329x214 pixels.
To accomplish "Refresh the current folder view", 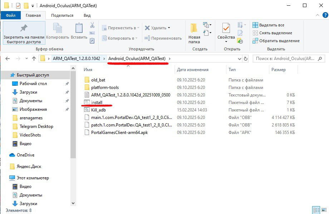I will pyautogui.click(x=246, y=59).
